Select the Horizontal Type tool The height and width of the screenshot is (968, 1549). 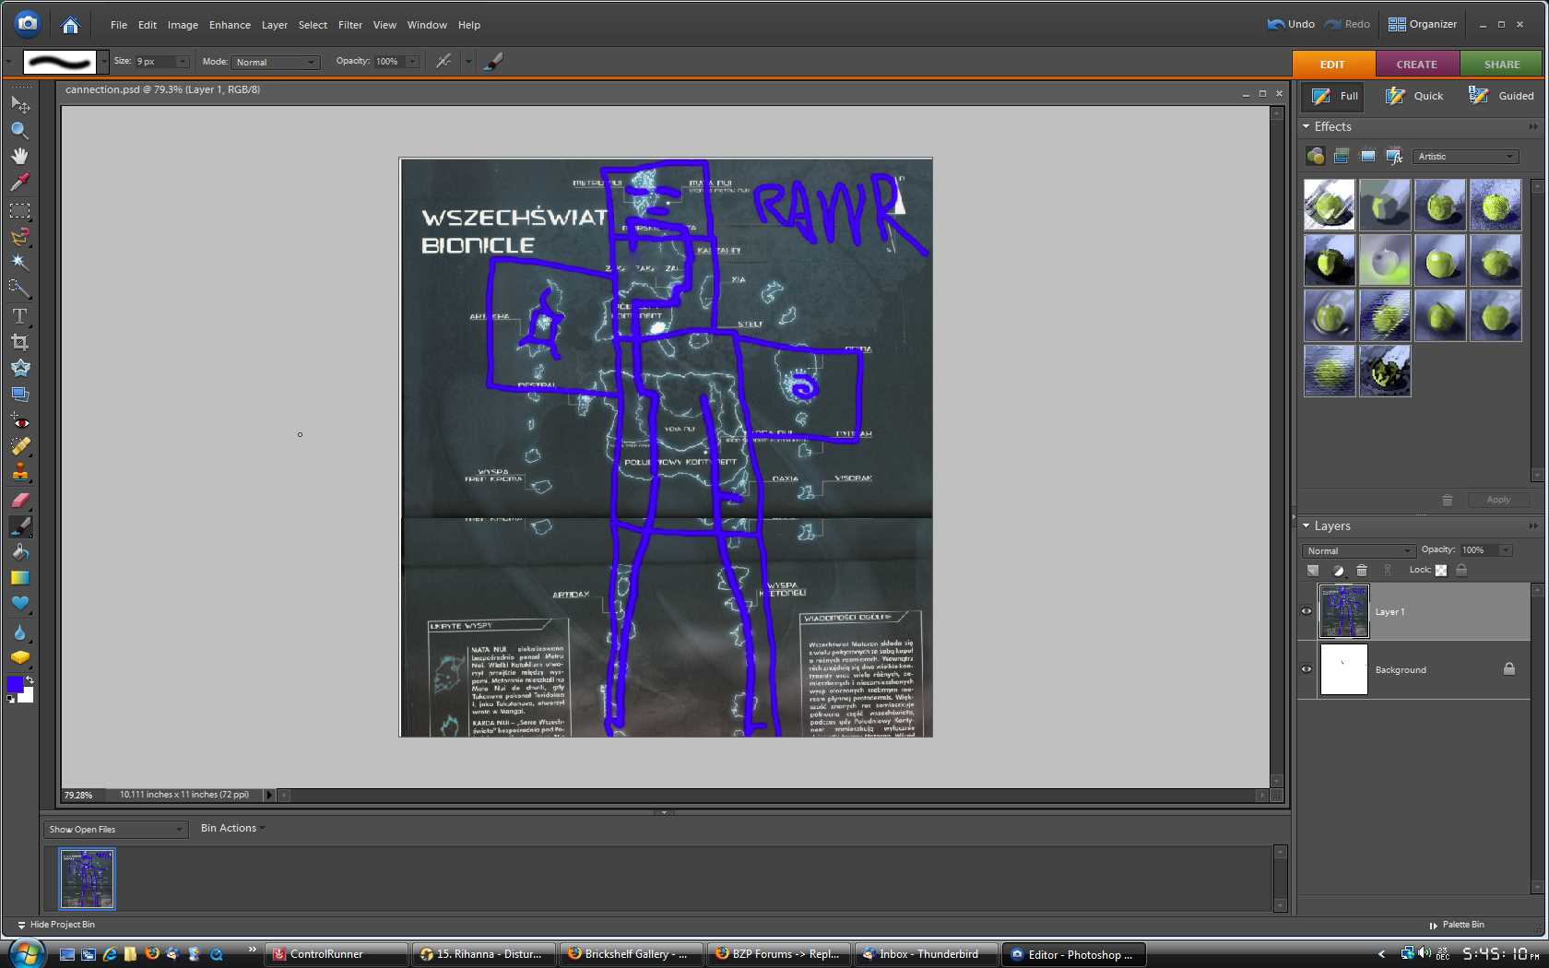coord(19,315)
